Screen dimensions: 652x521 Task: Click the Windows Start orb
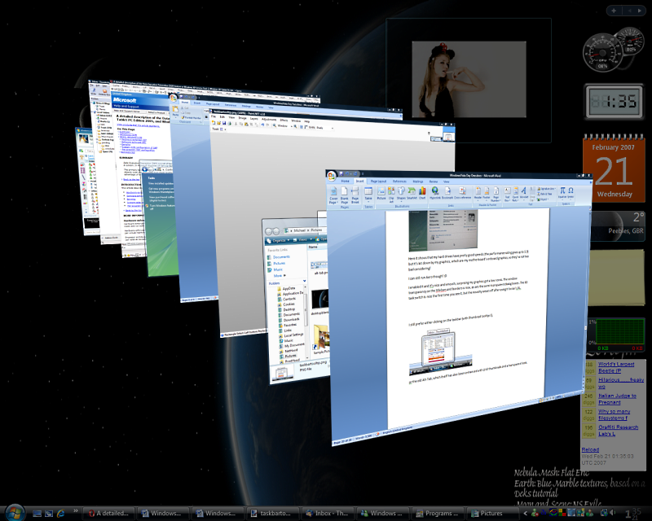click(x=16, y=512)
